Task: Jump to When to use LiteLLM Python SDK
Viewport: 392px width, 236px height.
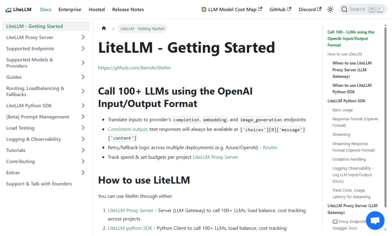Action: (x=352, y=88)
